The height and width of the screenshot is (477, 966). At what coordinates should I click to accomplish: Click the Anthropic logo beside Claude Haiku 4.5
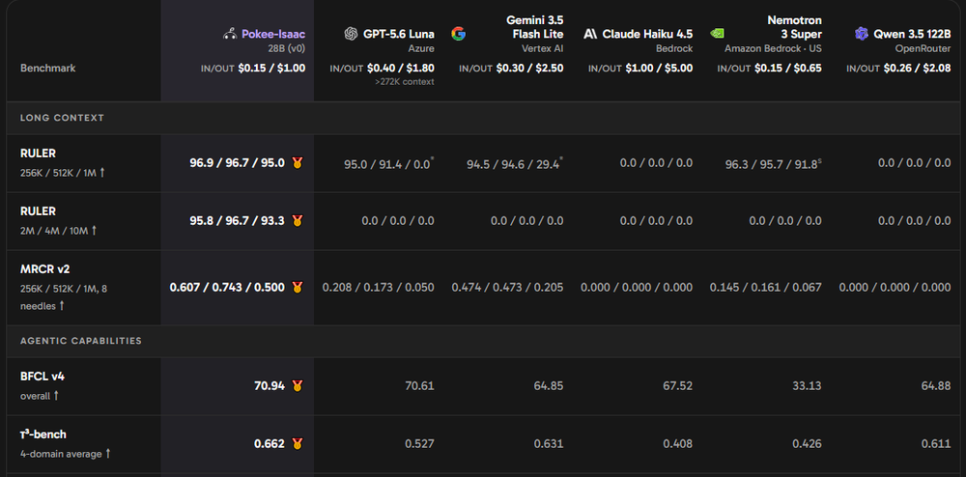(590, 34)
